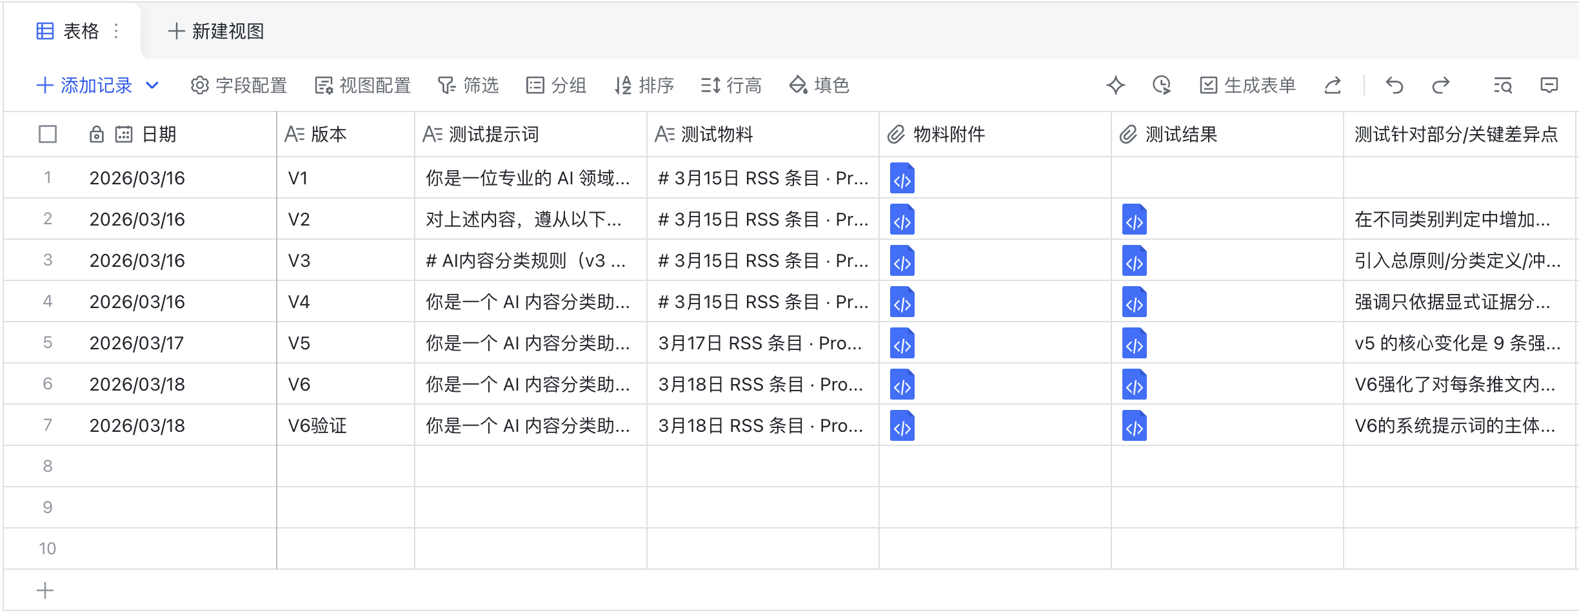The width and height of the screenshot is (1579, 611).
Task: Open the 分组 grouping panel
Action: [x=557, y=85]
